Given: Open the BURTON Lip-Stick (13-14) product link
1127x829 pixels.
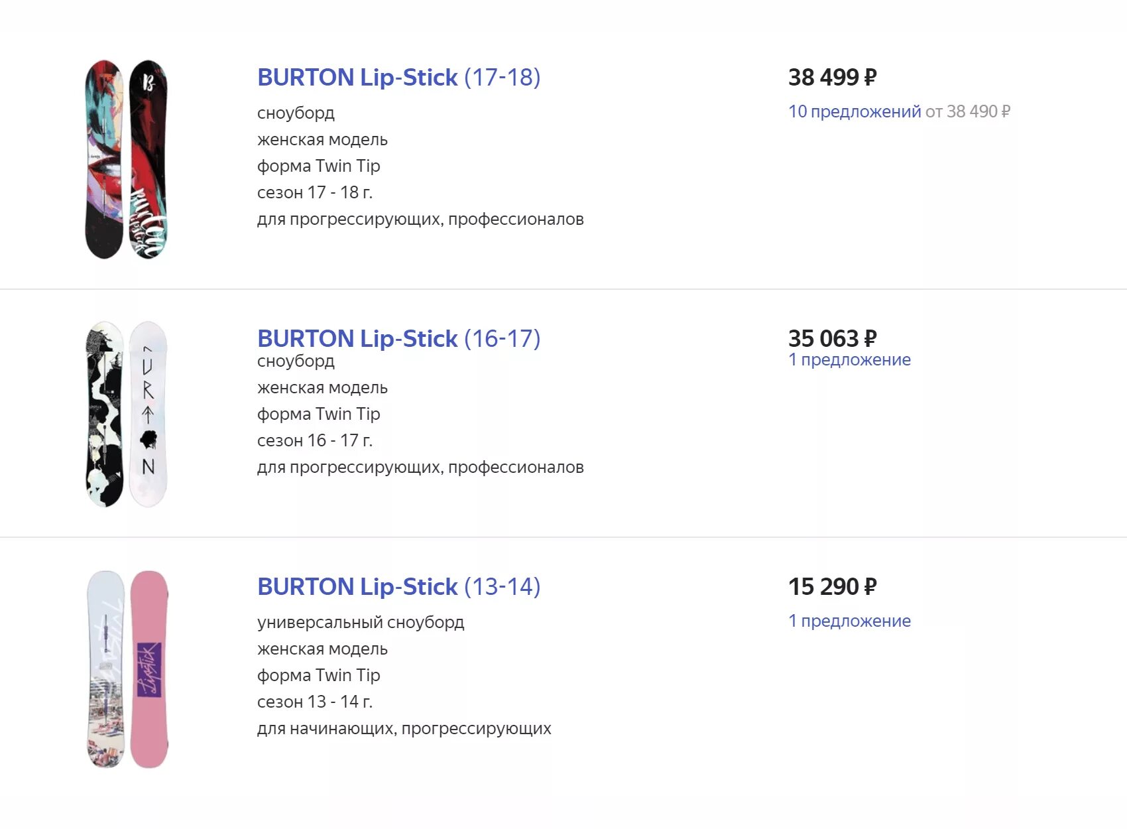Looking at the screenshot, I should click(398, 587).
